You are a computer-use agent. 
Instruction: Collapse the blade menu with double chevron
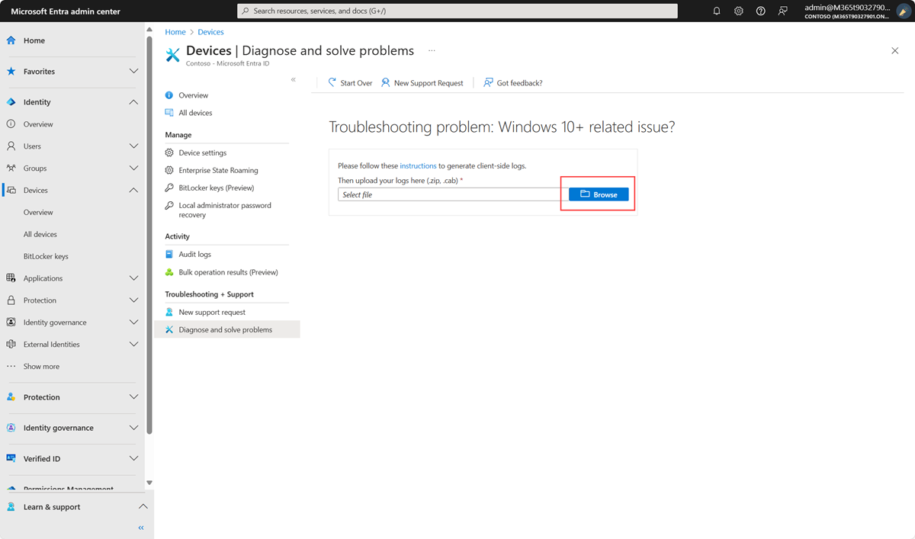tap(294, 80)
